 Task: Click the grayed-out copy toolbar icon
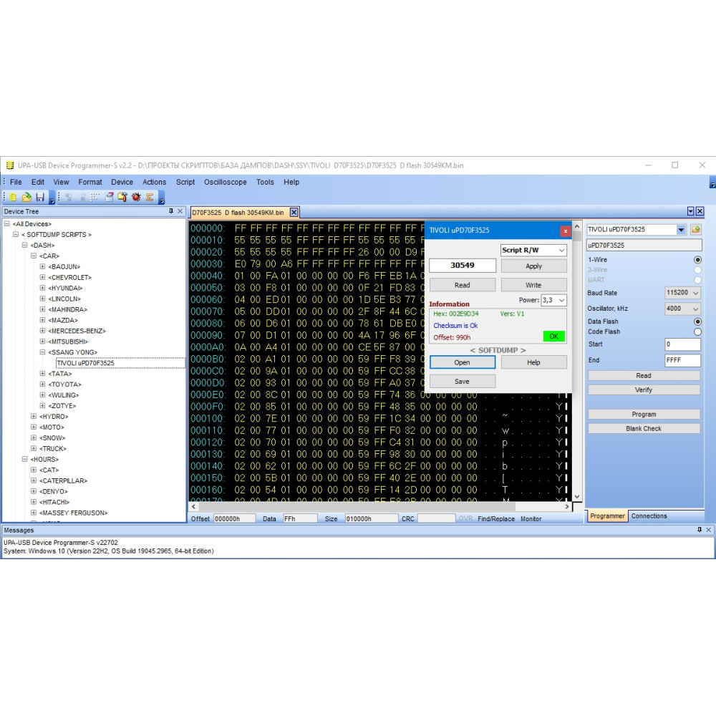(69, 198)
